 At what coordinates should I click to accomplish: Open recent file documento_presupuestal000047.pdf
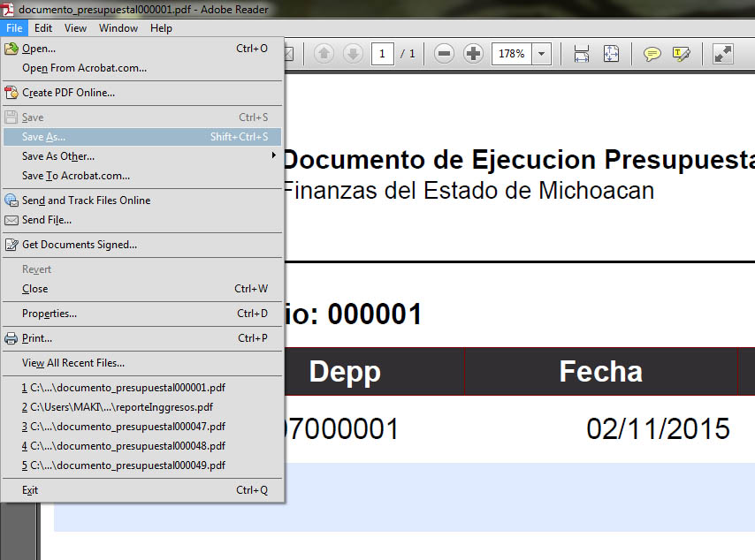(x=142, y=427)
